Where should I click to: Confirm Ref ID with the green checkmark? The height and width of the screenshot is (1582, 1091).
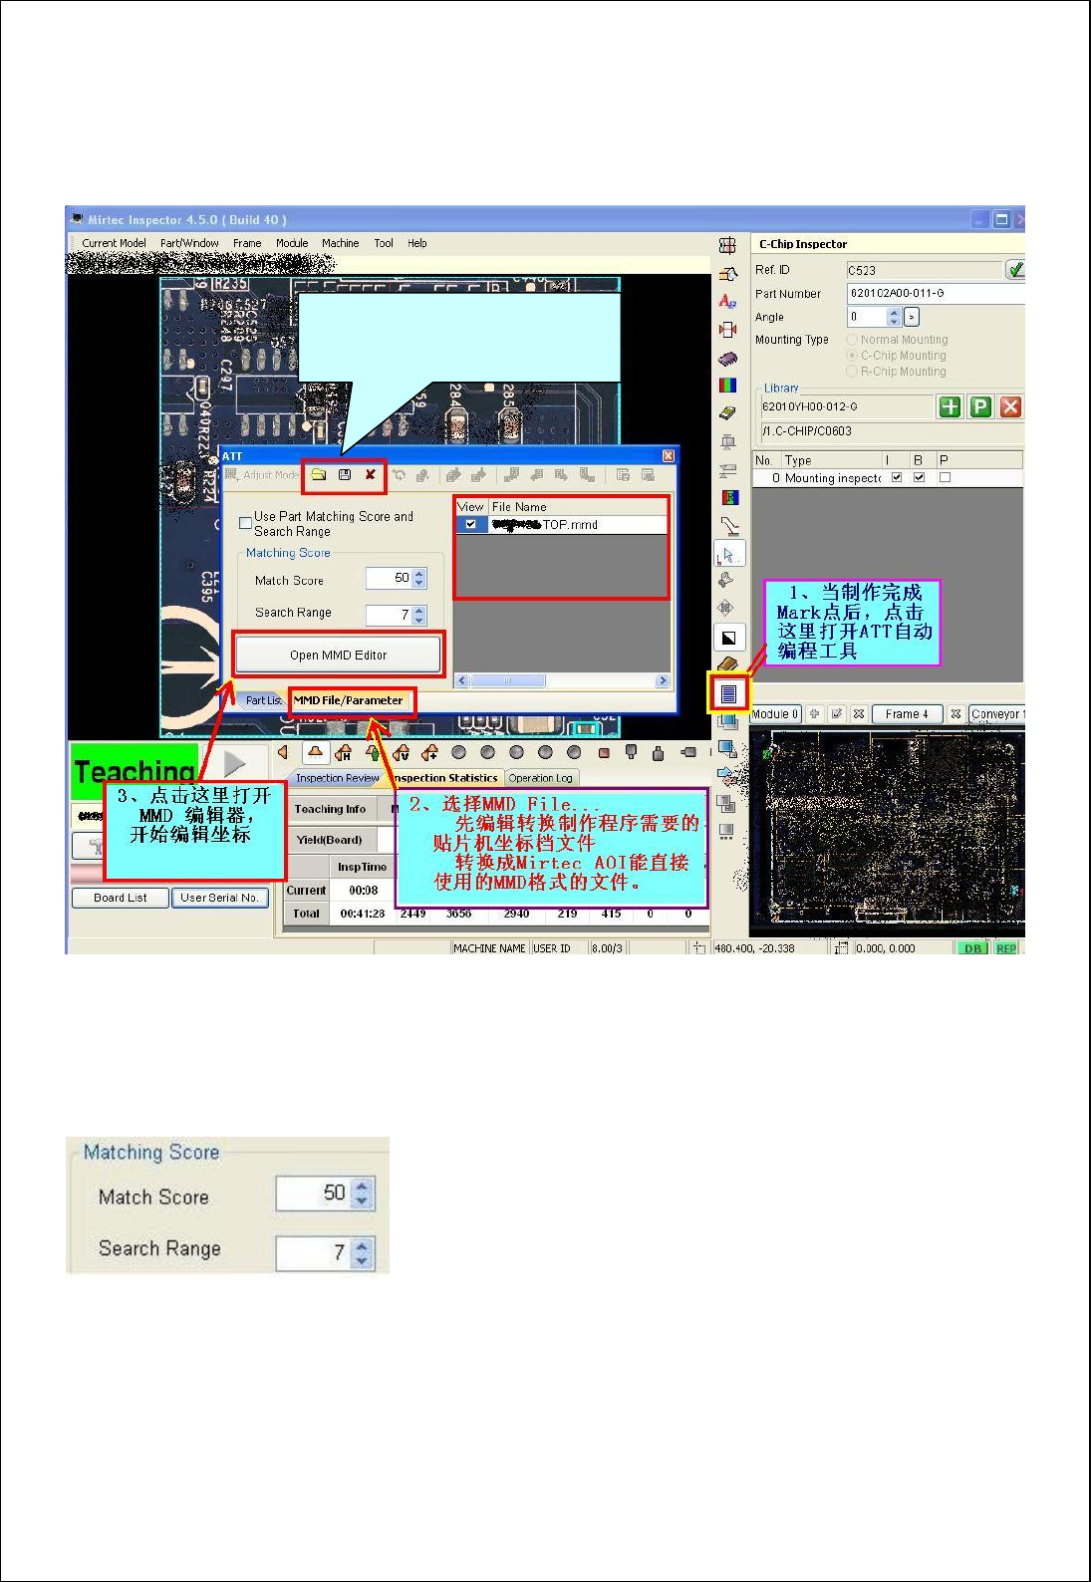coord(1015,270)
